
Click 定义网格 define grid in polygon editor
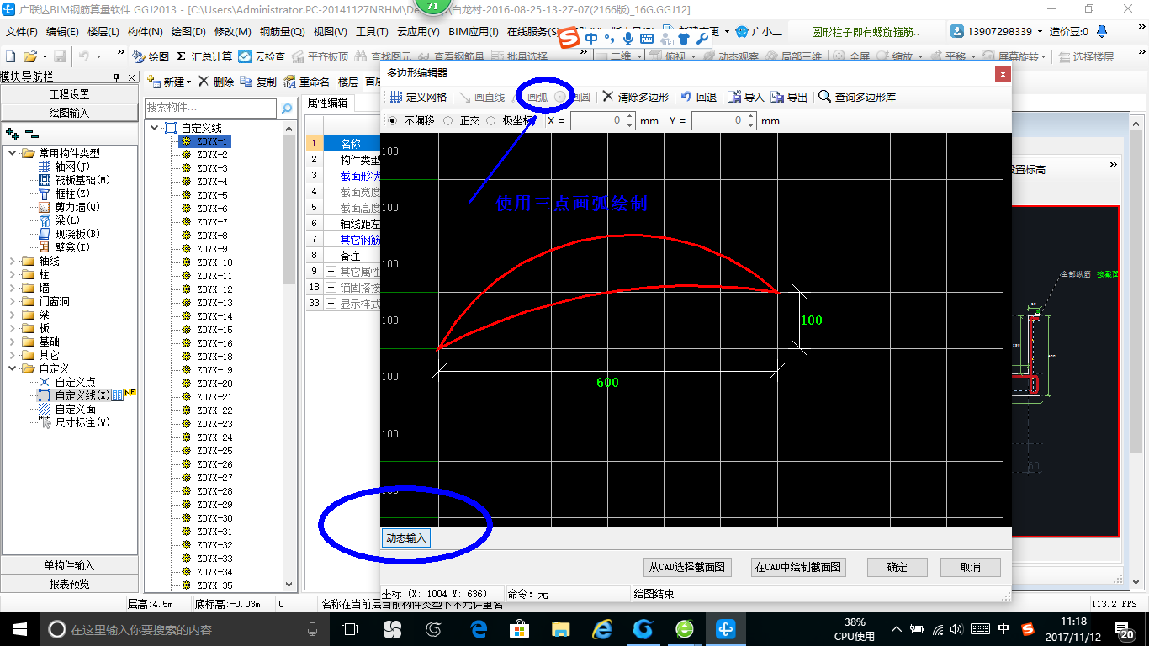(418, 97)
